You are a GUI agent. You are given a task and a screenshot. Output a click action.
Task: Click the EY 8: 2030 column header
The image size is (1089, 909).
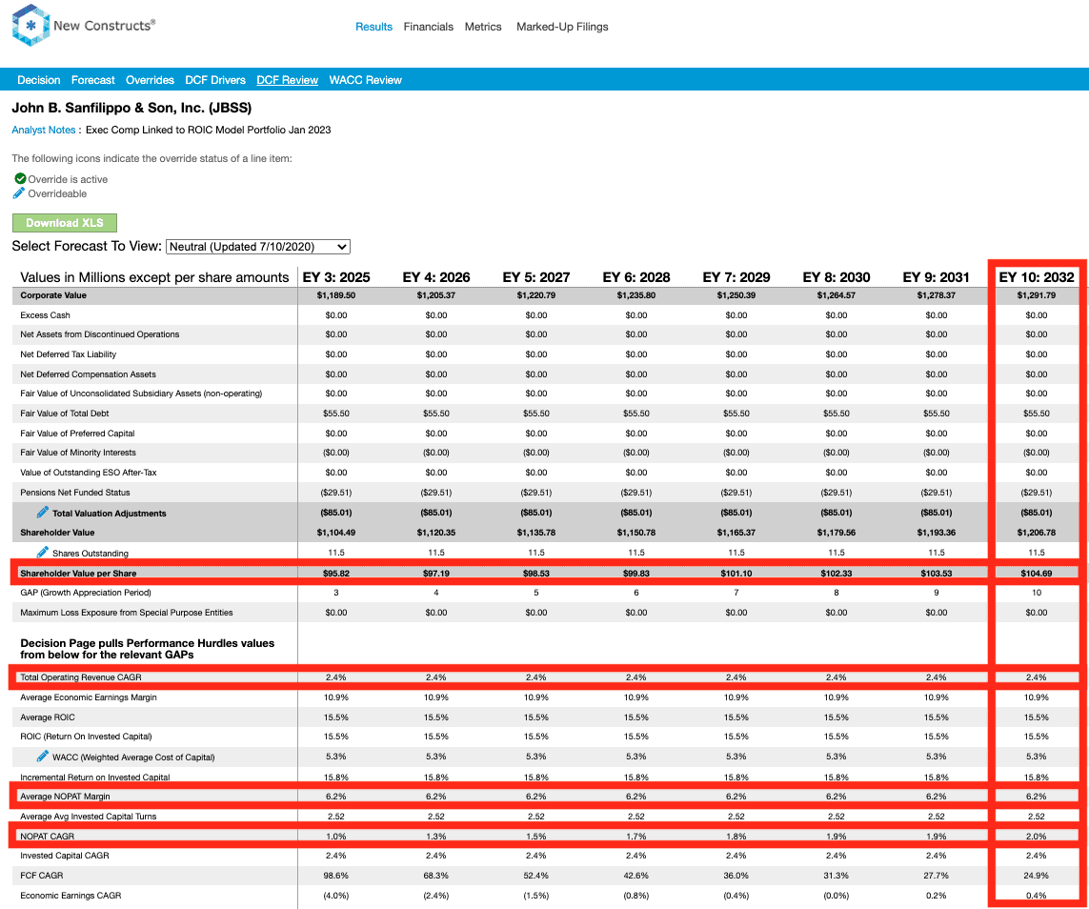pyautogui.click(x=837, y=277)
